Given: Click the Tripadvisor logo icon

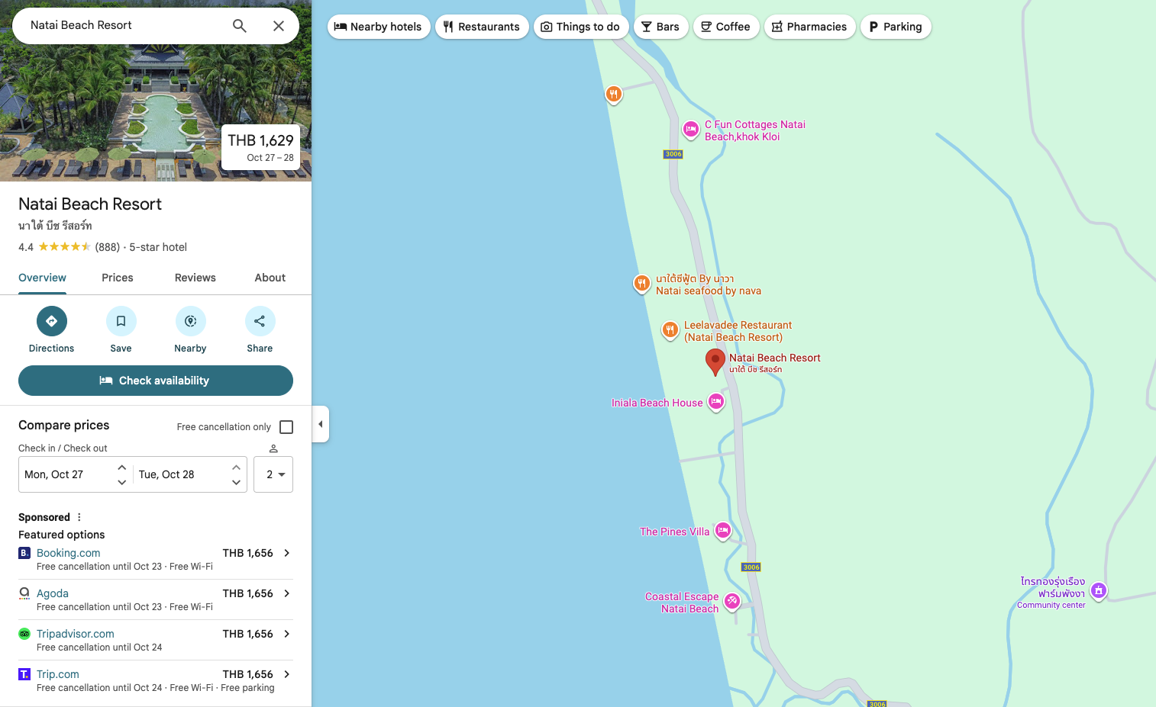Looking at the screenshot, I should pos(24,634).
